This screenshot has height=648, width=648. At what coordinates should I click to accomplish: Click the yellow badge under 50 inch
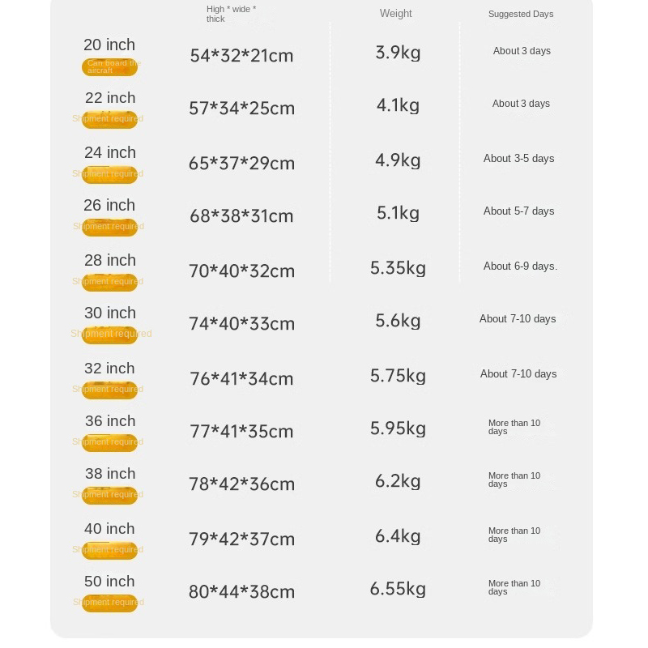(109, 603)
